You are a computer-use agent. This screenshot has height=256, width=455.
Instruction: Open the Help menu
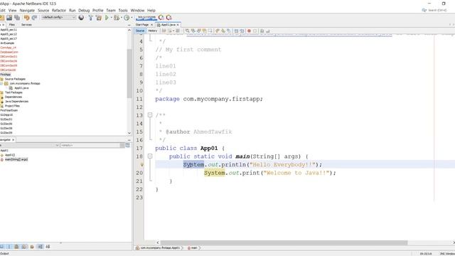[151, 10]
